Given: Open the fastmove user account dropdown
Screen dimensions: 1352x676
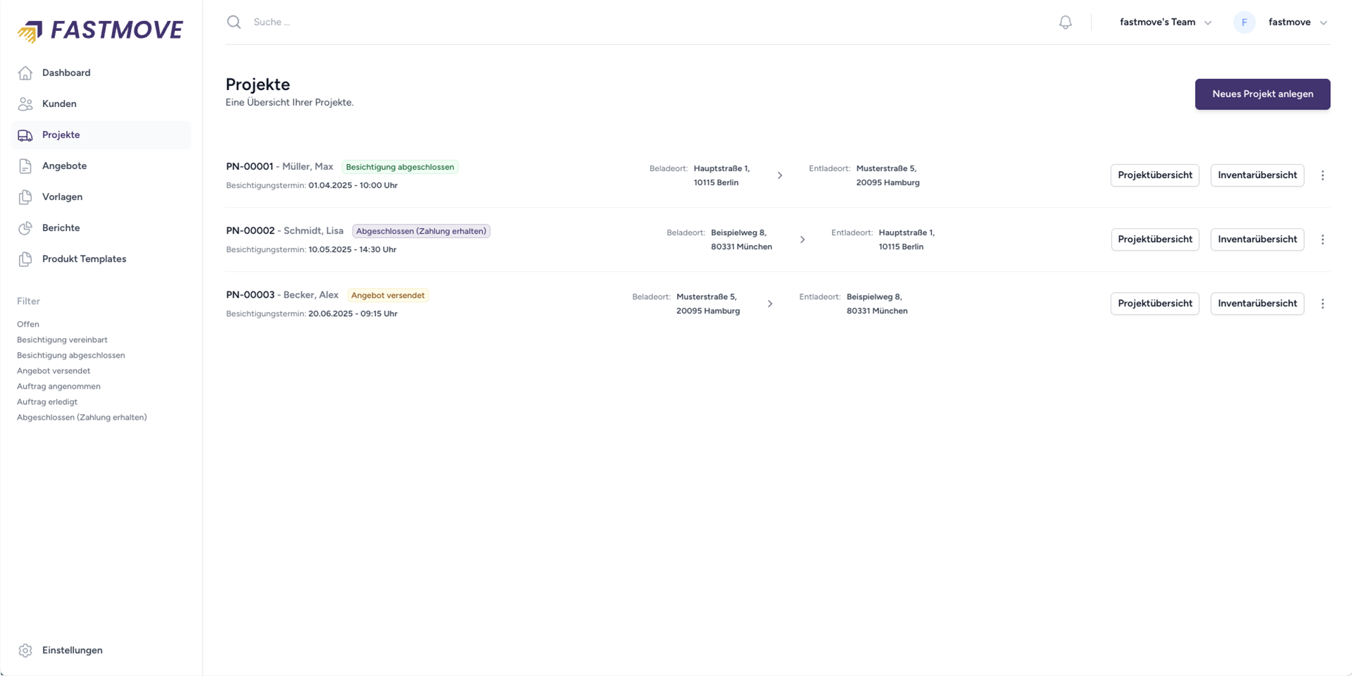Looking at the screenshot, I should tap(1297, 23).
